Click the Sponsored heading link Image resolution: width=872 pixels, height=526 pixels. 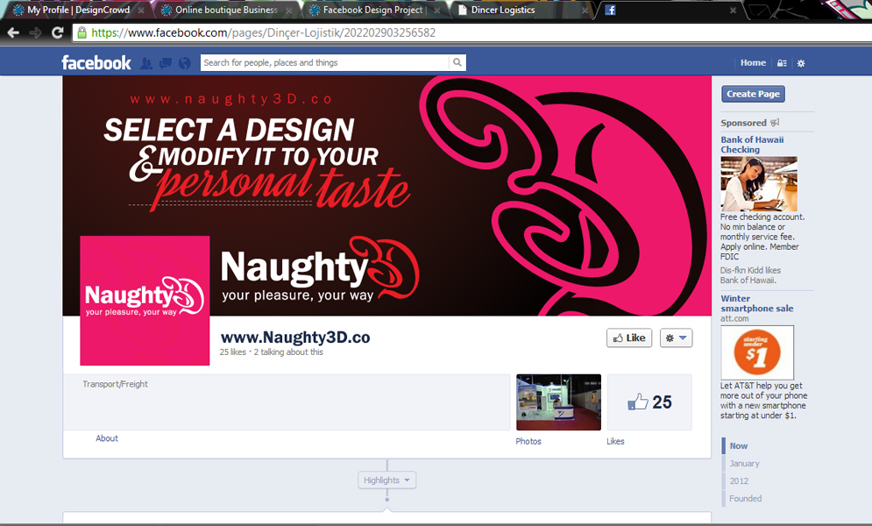click(743, 123)
